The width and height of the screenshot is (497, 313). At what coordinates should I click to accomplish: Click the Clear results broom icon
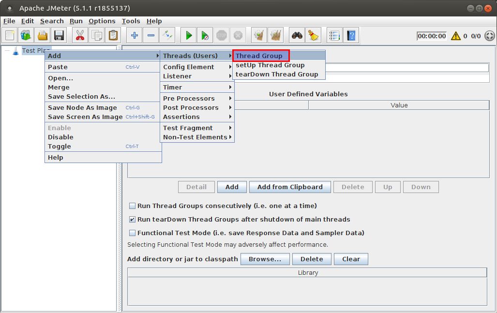259,35
